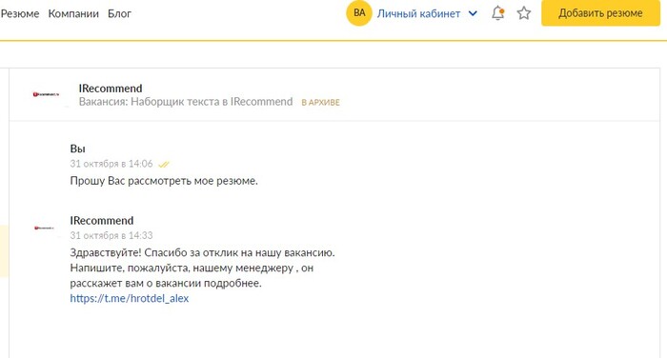The height and width of the screenshot is (358, 667).
Task: Click the В АРХИВЕ status label
Action: pos(321,103)
